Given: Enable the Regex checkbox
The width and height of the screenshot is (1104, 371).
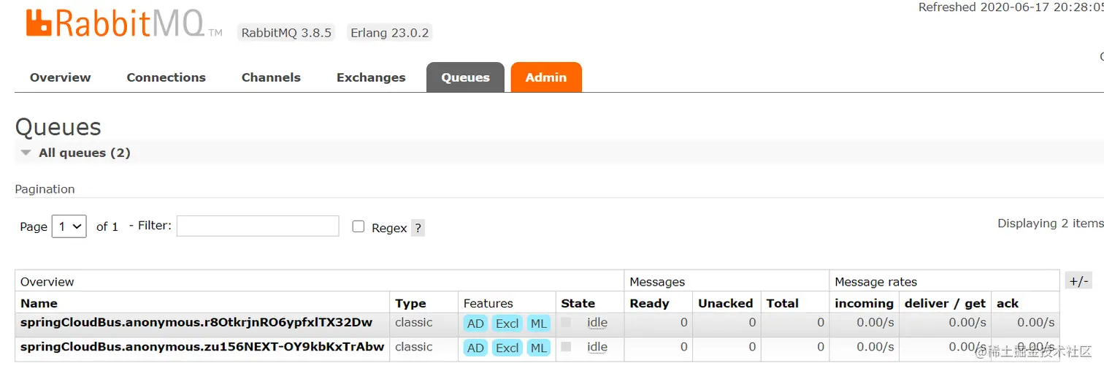Looking at the screenshot, I should point(359,226).
